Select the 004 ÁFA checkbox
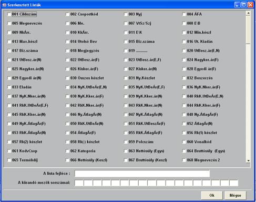256x202 pixels. click(184, 14)
